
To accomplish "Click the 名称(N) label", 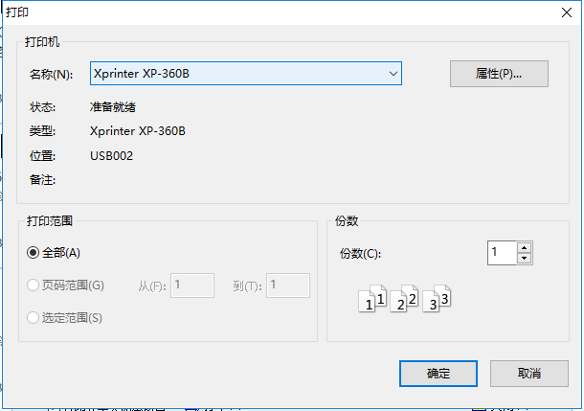I will point(51,74).
